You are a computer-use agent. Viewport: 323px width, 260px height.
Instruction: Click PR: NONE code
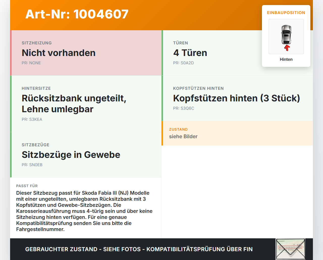tap(31, 63)
